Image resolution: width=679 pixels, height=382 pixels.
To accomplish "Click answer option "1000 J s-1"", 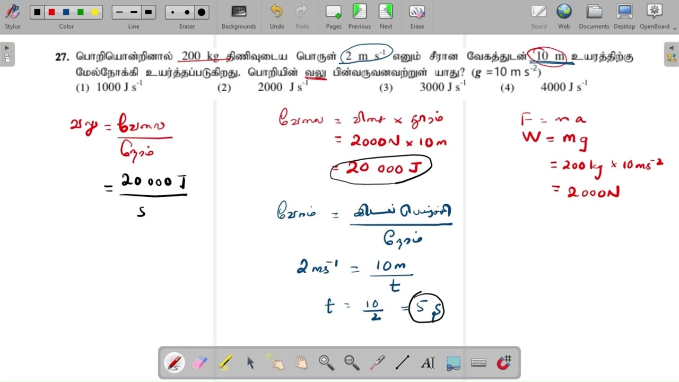I will pyautogui.click(x=119, y=87).
